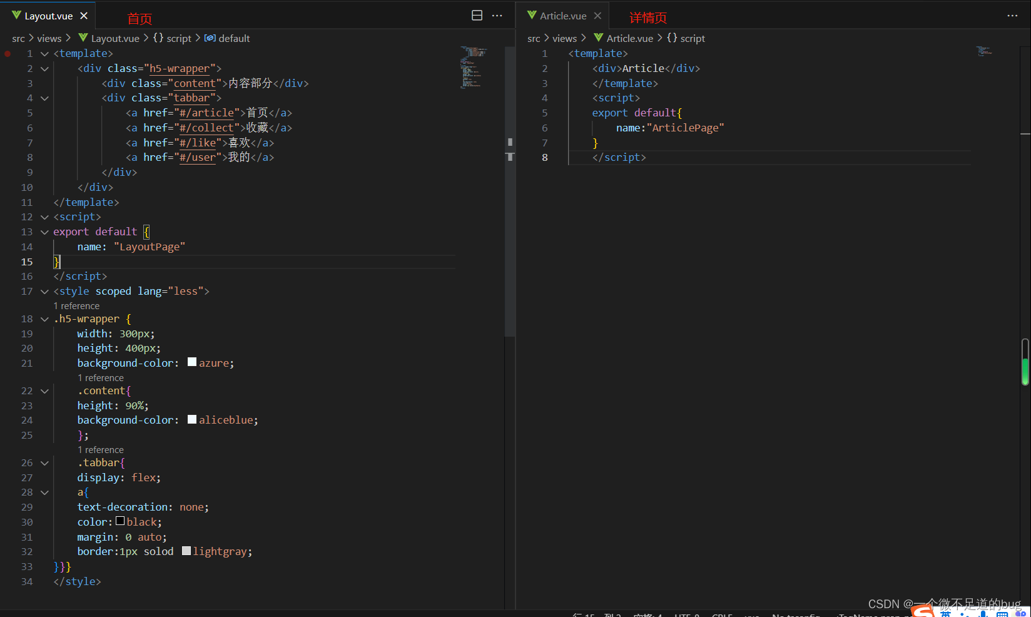Click the "LayoutPage" name string
Image resolution: width=1031 pixels, height=617 pixels.
150,247
